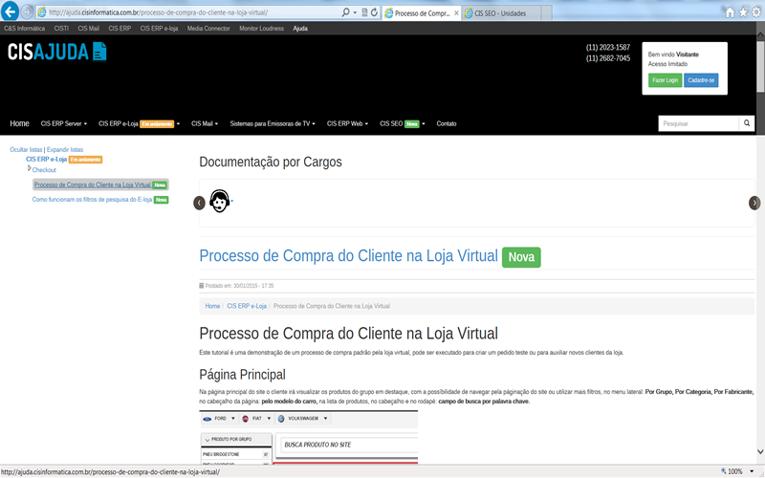Click the carousel next arrow
The width and height of the screenshot is (765, 478).
[x=754, y=203]
